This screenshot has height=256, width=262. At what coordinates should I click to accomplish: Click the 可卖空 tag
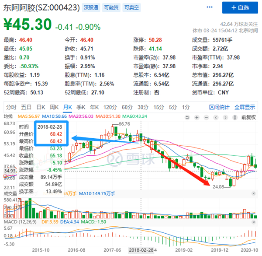pyautogui.click(x=131, y=7)
